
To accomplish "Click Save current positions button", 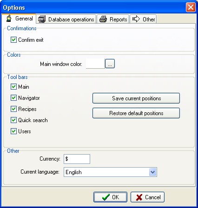I will [x=136, y=98].
